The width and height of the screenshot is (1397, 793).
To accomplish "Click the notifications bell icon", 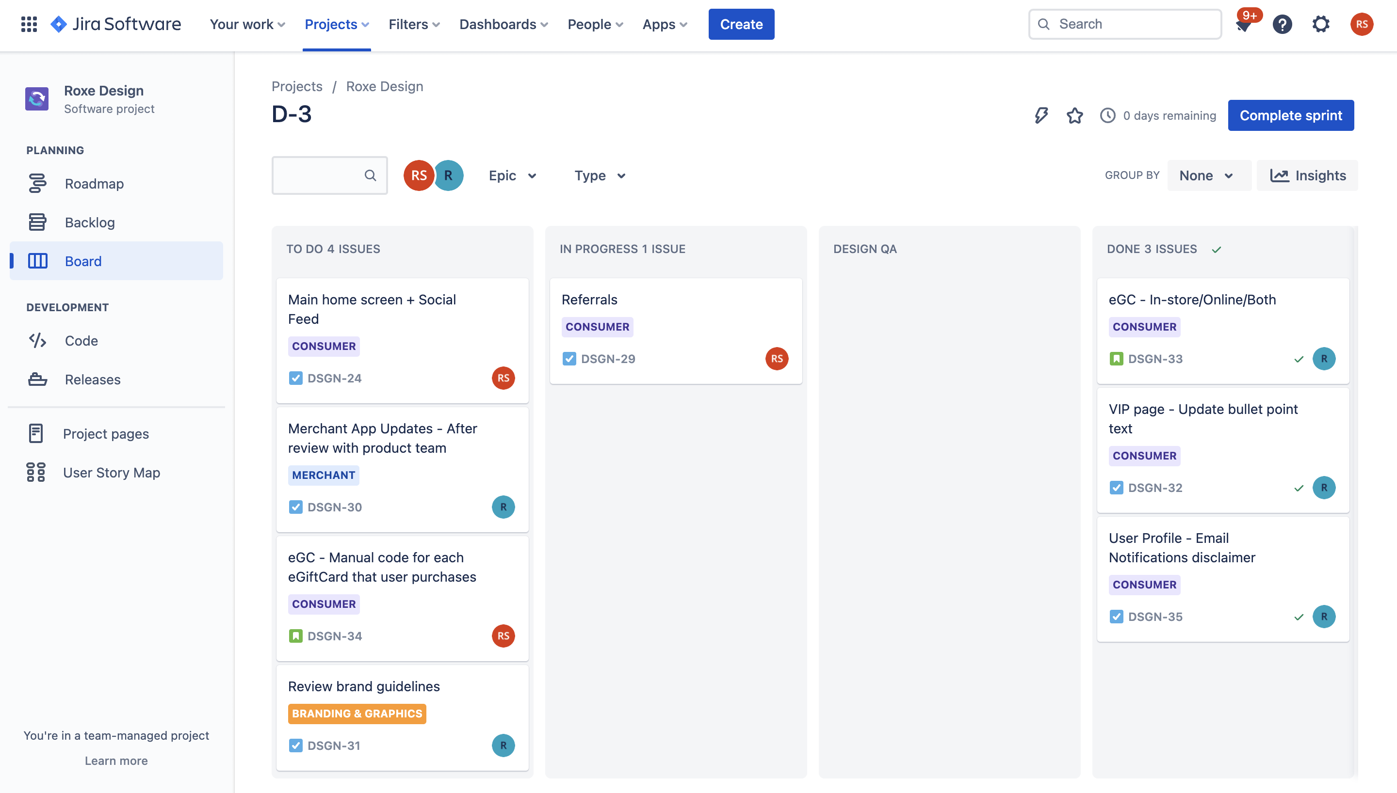I will [x=1243, y=25].
